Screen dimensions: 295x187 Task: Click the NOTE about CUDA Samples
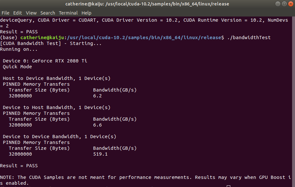(145, 180)
